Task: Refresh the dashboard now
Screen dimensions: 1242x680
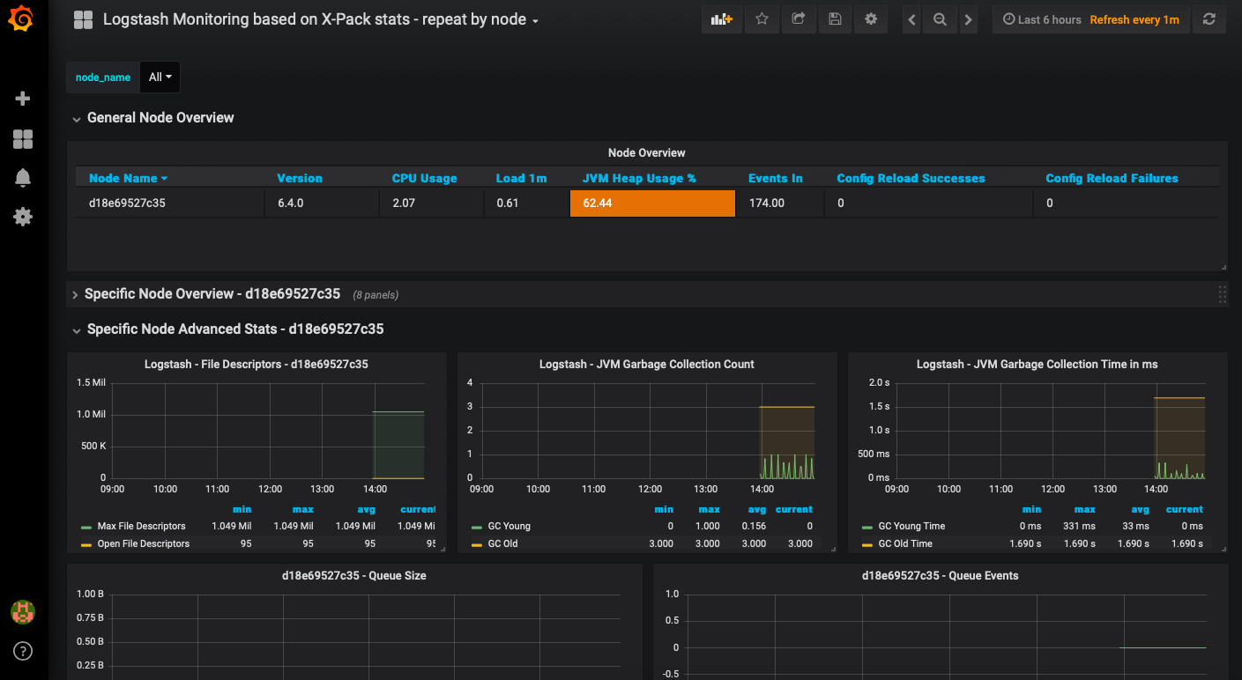Action: pyautogui.click(x=1209, y=19)
